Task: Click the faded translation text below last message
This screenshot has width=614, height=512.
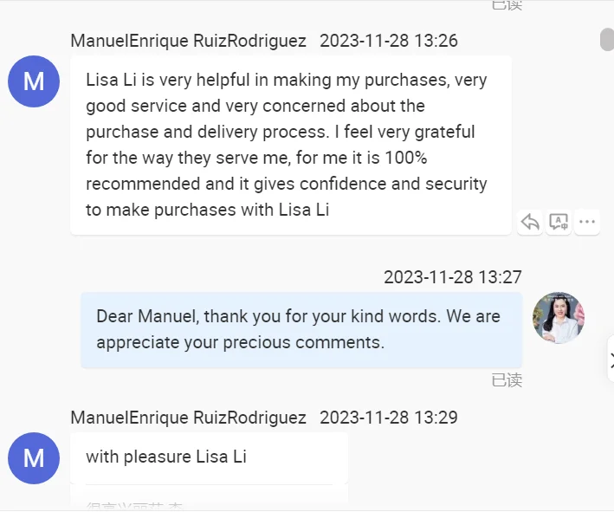Action: coord(134,505)
